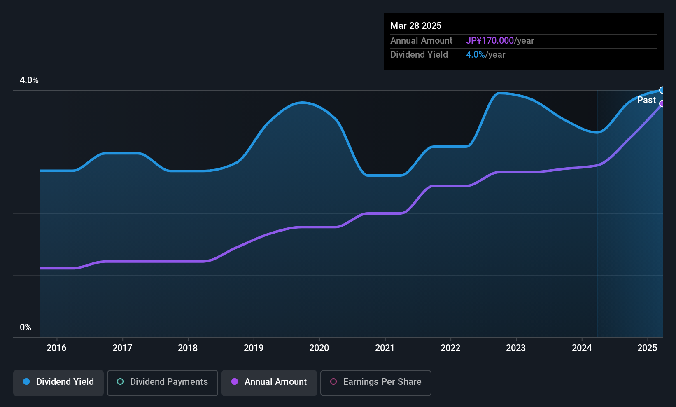This screenshot has width=676, height=407.
Task: Click the JP¥170.000 annual amount value
Action: click(490, 41)
